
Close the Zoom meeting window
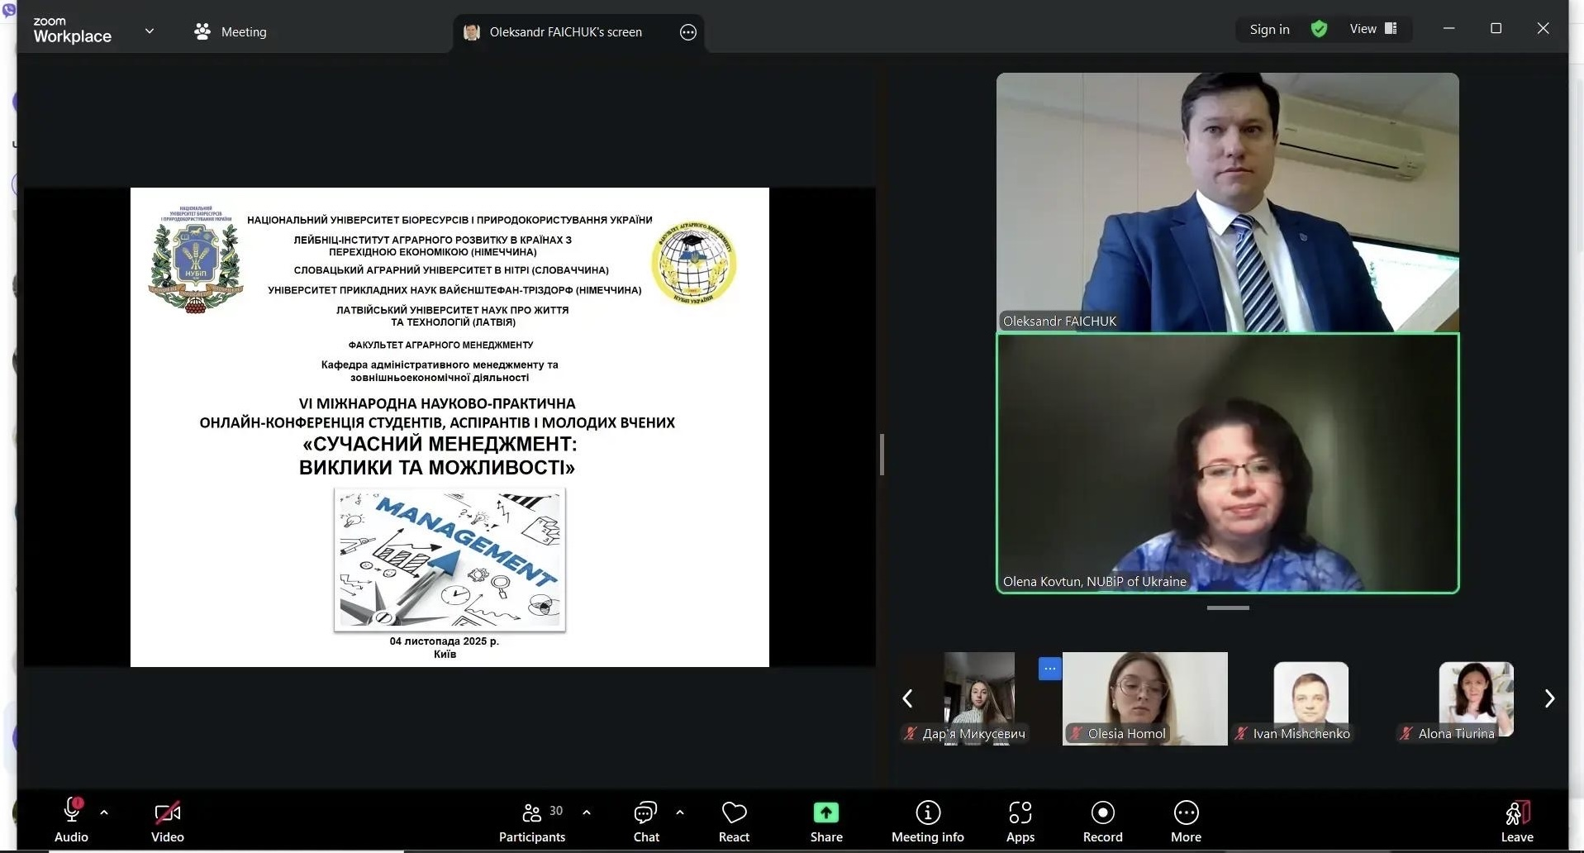coord(1543,28)
